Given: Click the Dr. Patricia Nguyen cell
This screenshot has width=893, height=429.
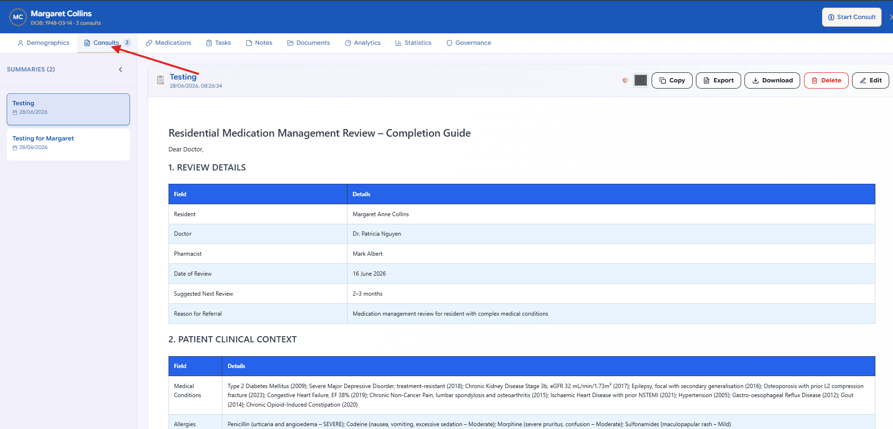Looking at the screenshot, I should click(611, 234).
